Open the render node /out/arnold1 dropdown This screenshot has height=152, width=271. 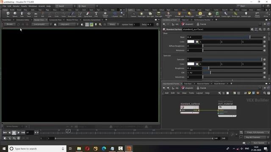pos(41,24)
